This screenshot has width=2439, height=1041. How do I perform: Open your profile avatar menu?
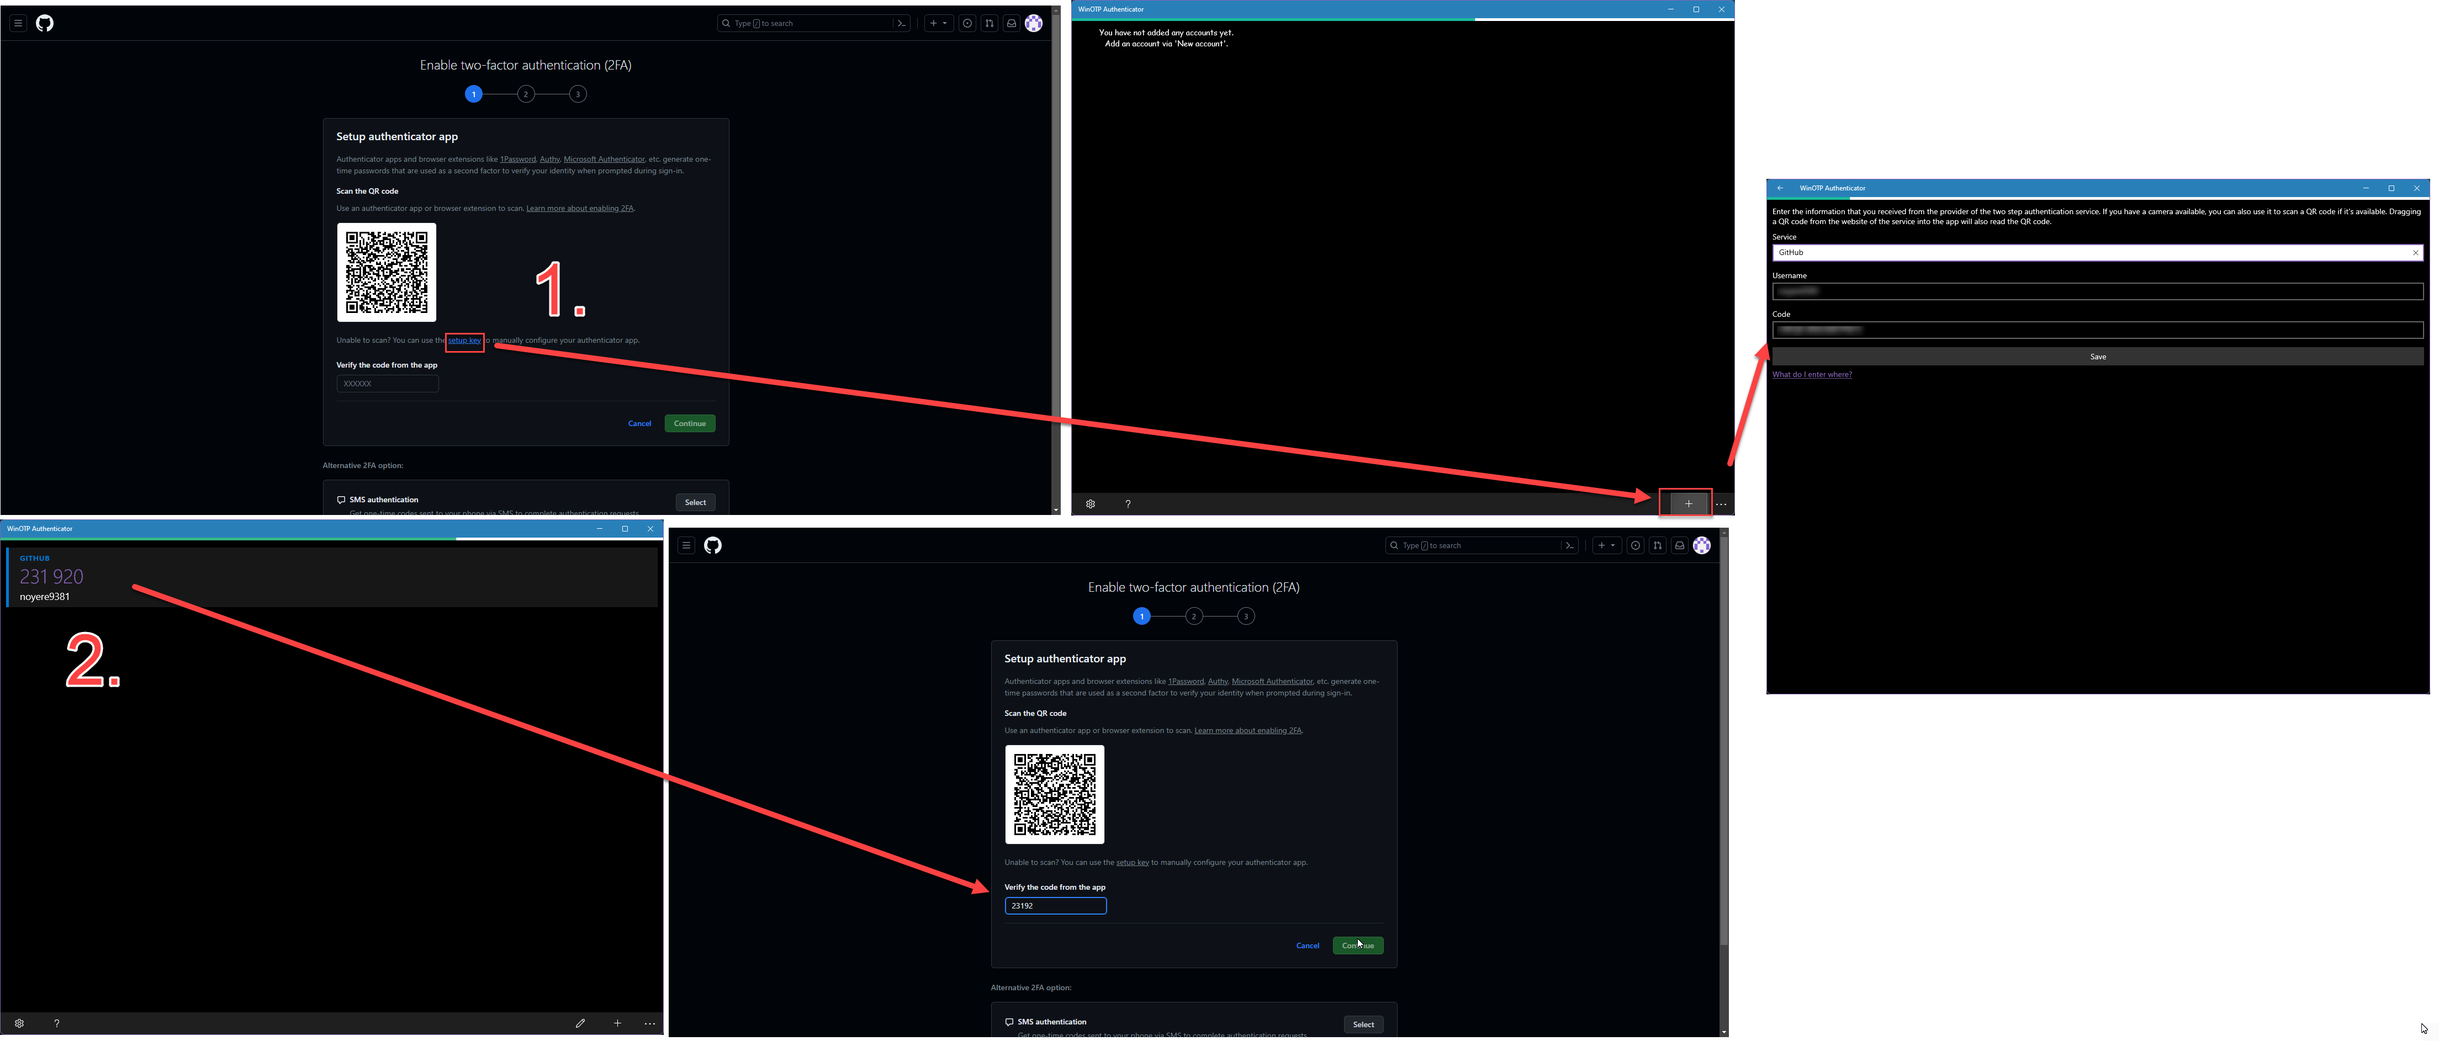click(1033, 23)
